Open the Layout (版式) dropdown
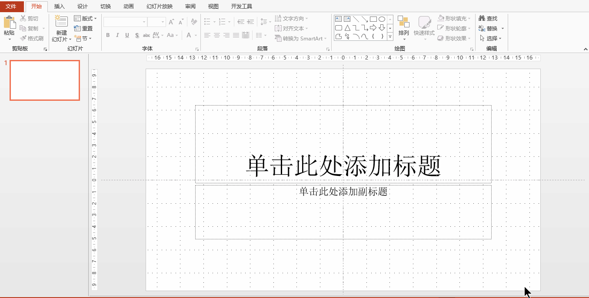 click(85, 18)
